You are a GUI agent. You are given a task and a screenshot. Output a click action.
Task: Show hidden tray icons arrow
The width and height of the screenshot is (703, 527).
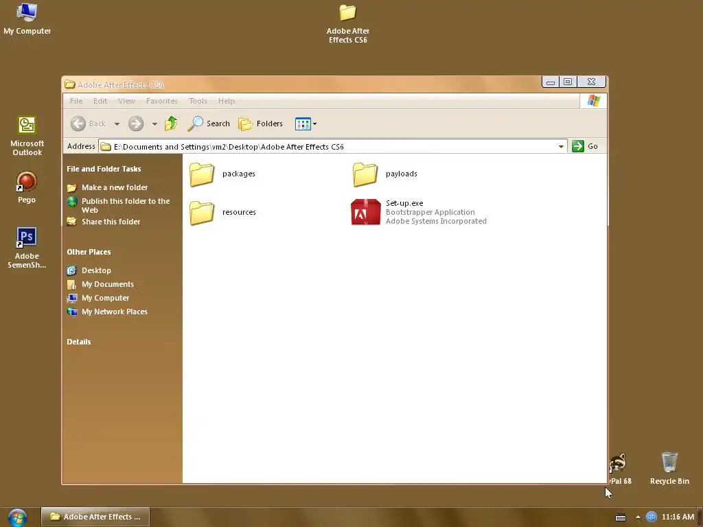tap(638, 517)
